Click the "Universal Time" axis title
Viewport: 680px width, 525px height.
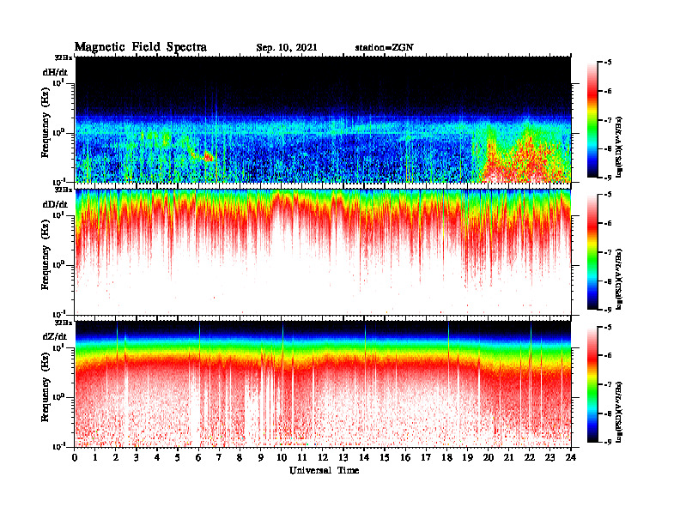point(324,470)
